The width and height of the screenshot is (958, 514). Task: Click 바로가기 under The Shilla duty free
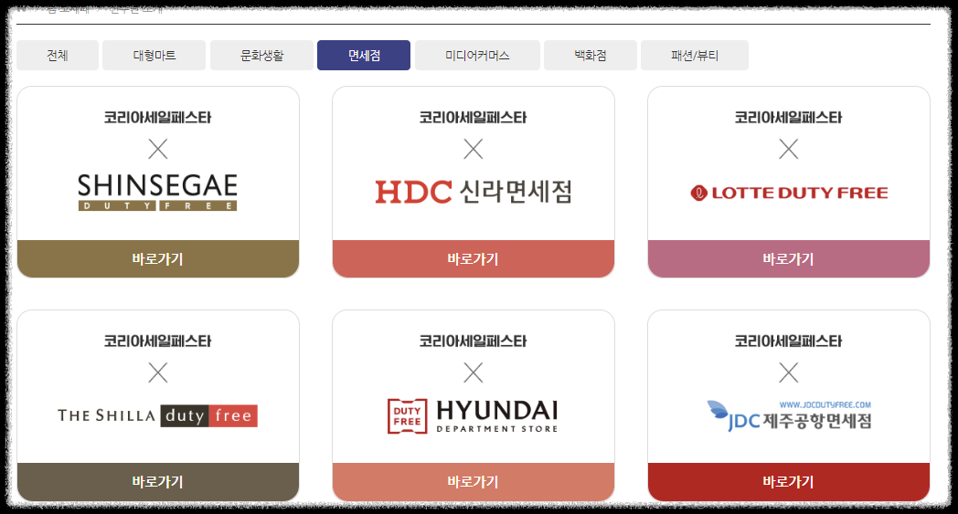click(158, 482)
